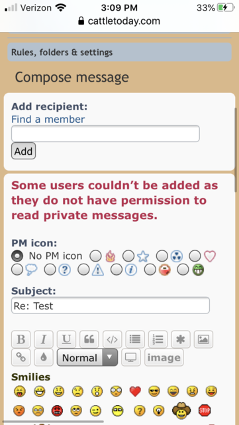Expand Rules, folders & settings section

point(119,52)
